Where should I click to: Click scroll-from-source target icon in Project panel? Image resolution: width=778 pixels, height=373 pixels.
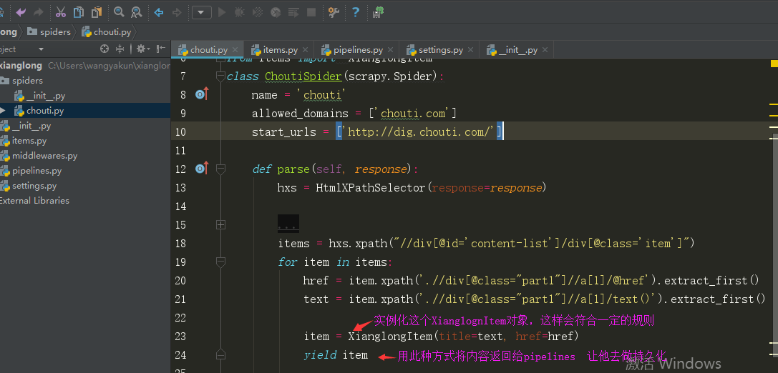pos(104,49)
